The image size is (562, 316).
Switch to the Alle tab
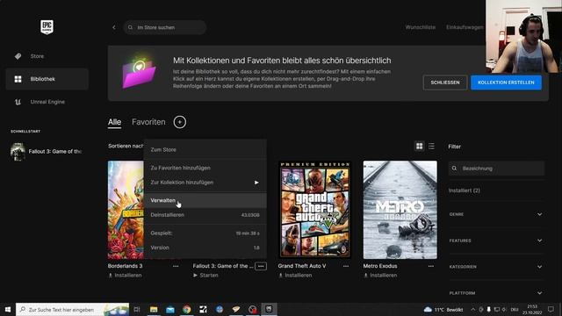114,122
